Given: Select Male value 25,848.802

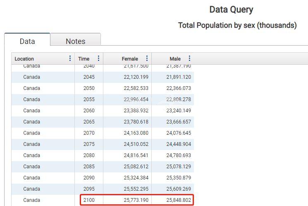Looking at the screenshot, I should click(x=179, y=200).
